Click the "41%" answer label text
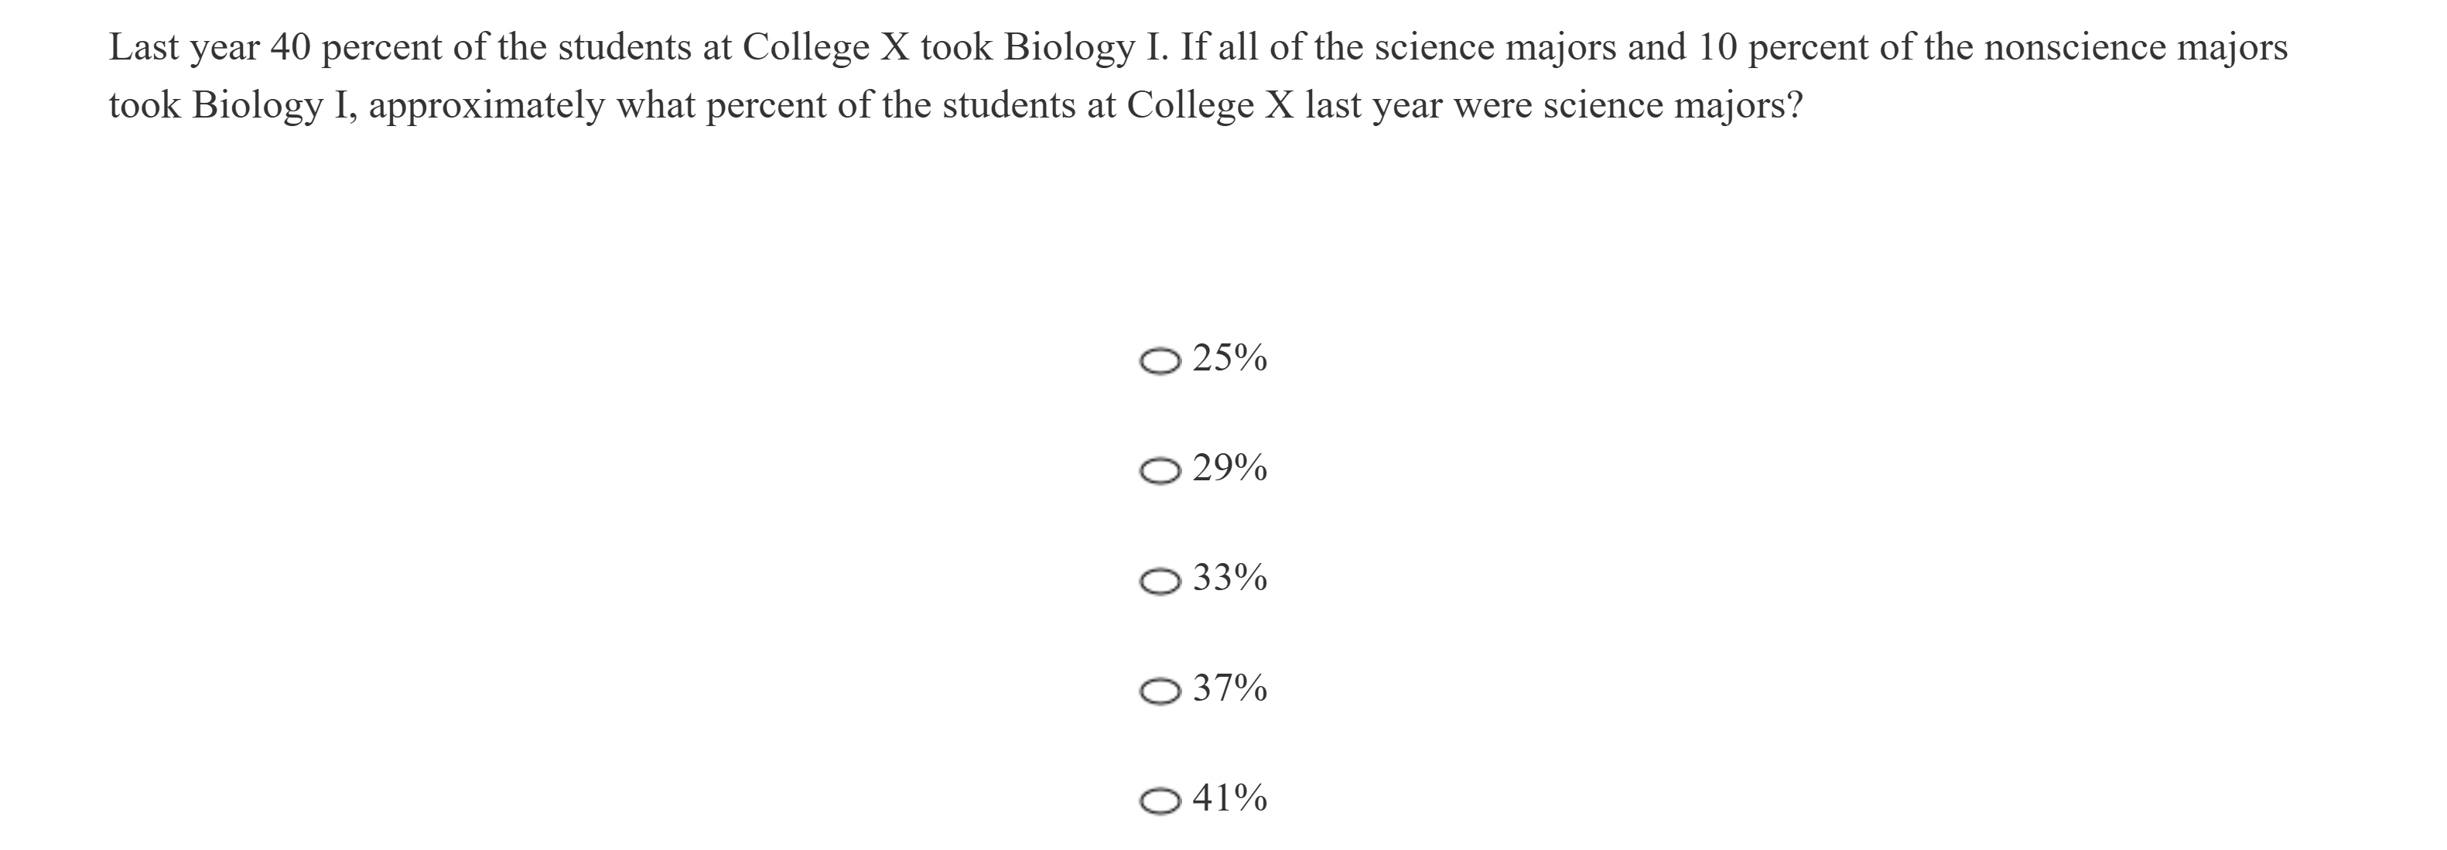 [x=1229, y=797]
